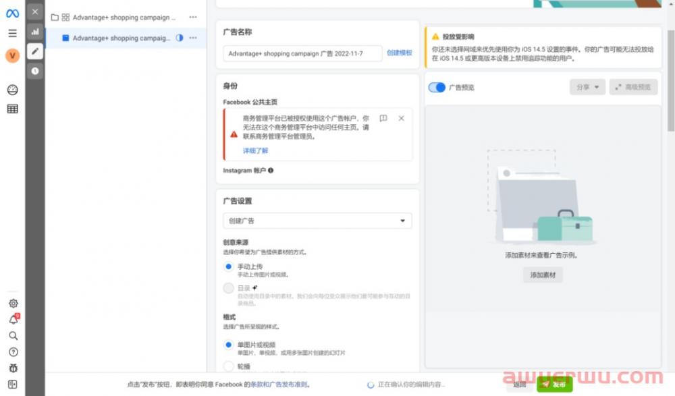Select the pencil edit mode icon
Viewport: 675px width, 396px height.
coord(35,51)
